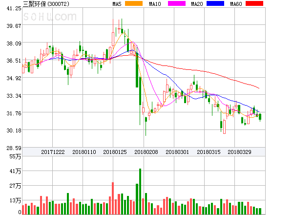293x215 pixels.
Task: Click the tallest red volume bar
Action: click(113, 198)
